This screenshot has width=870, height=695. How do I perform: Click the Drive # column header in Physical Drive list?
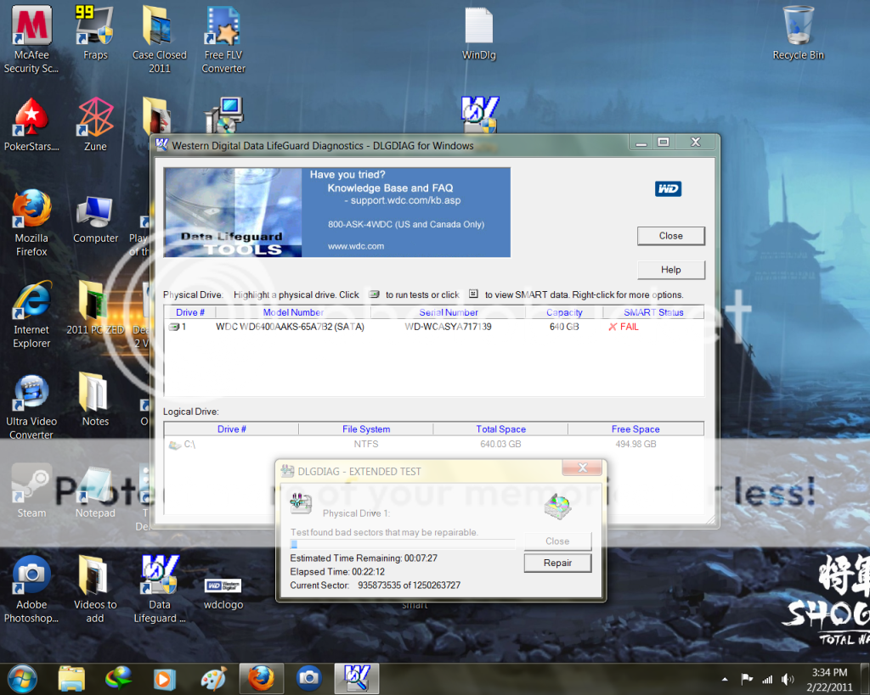point(189,312)
